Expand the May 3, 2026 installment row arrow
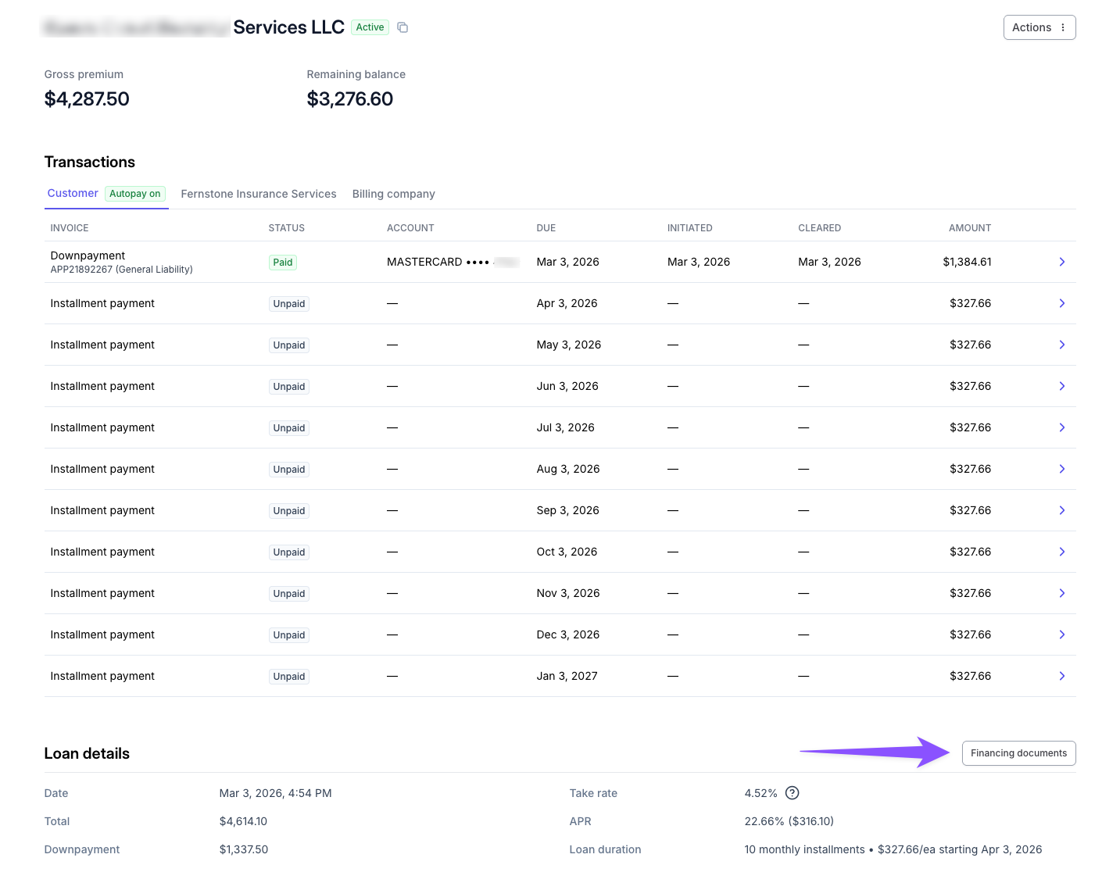Screen dimensions: 1120x890 (x=1061, y=345)
